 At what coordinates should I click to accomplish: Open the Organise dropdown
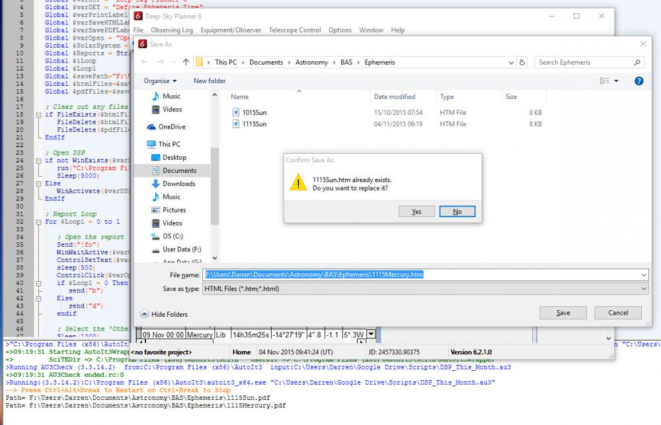click(160, 81)
